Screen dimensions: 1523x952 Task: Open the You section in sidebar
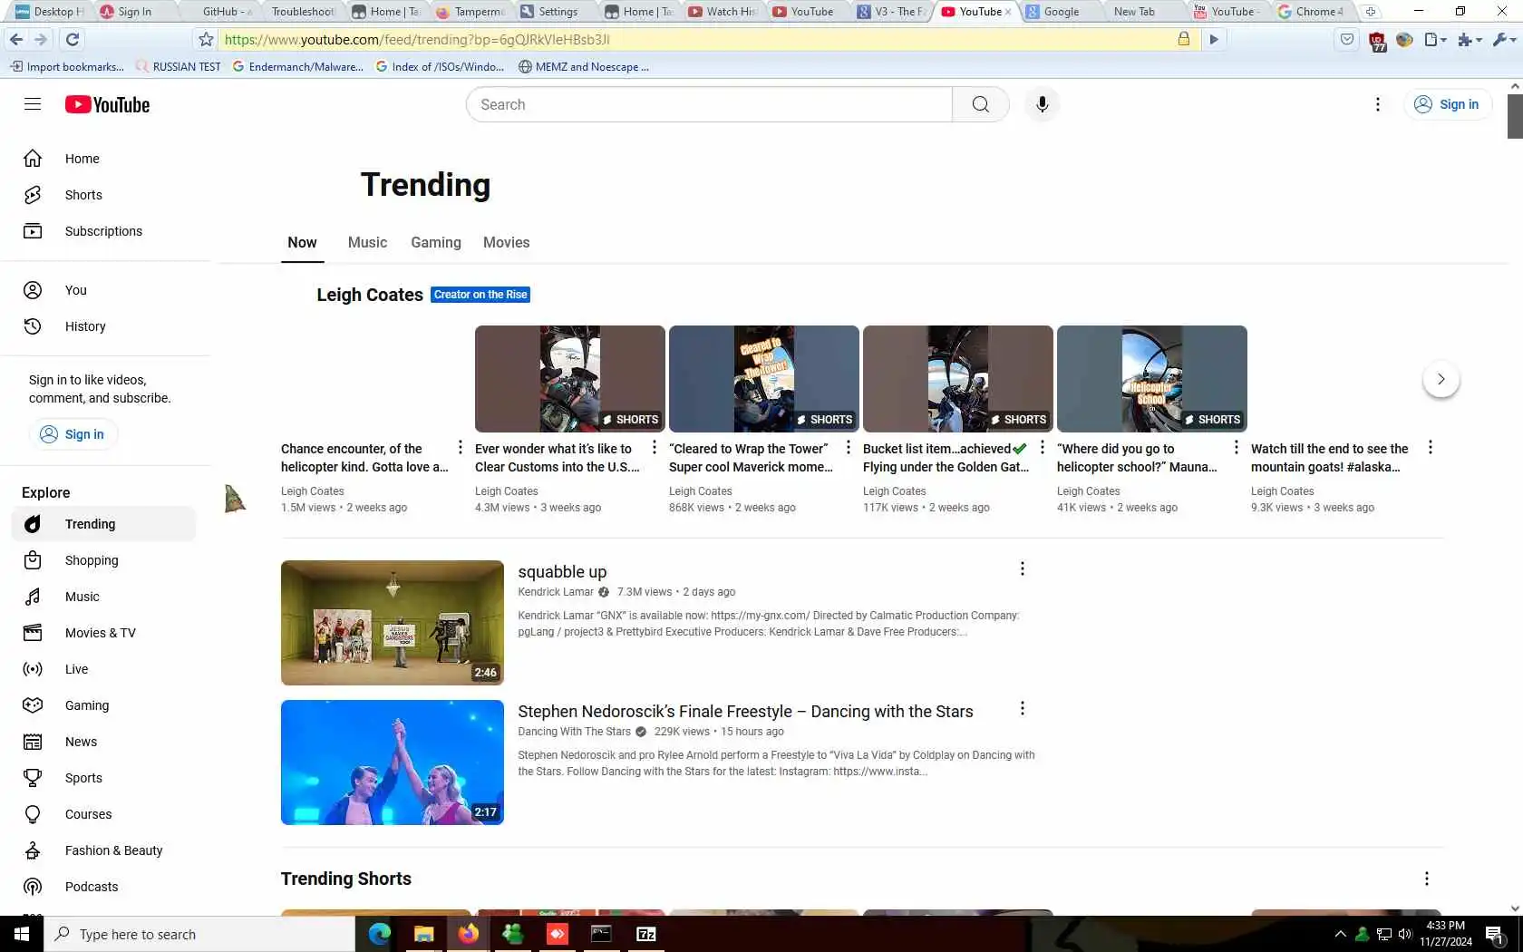coord(105,290)
